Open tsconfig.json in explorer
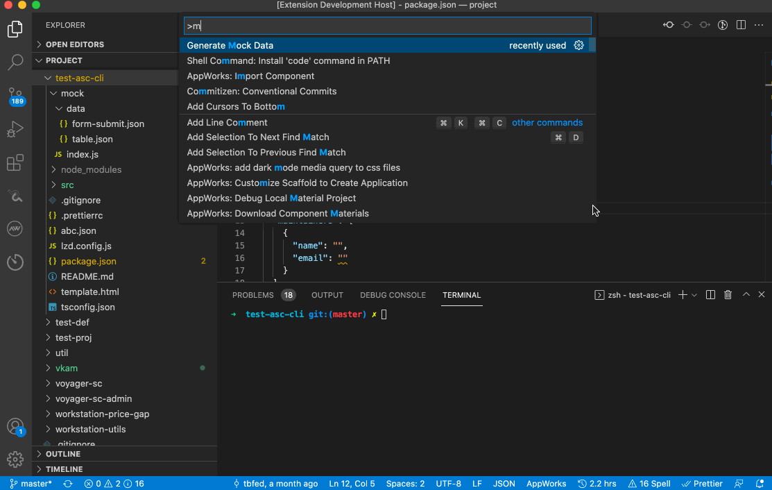The height and width of the screenshot is (490, 772). pos(87,307)
